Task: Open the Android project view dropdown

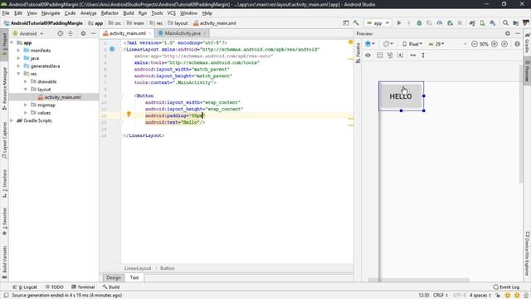Action: [x=27, y=33]
